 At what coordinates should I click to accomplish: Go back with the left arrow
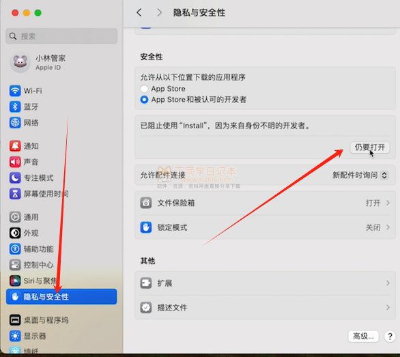[139, 12]
